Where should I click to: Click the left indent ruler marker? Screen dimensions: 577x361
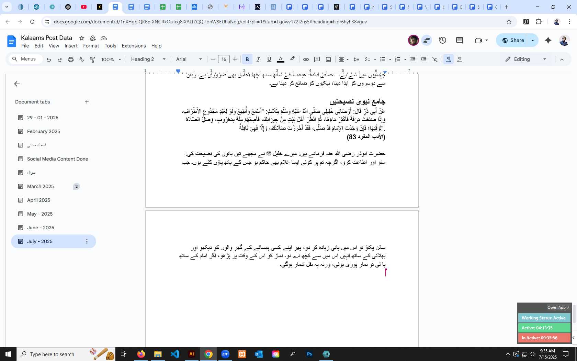coord(178,71)
